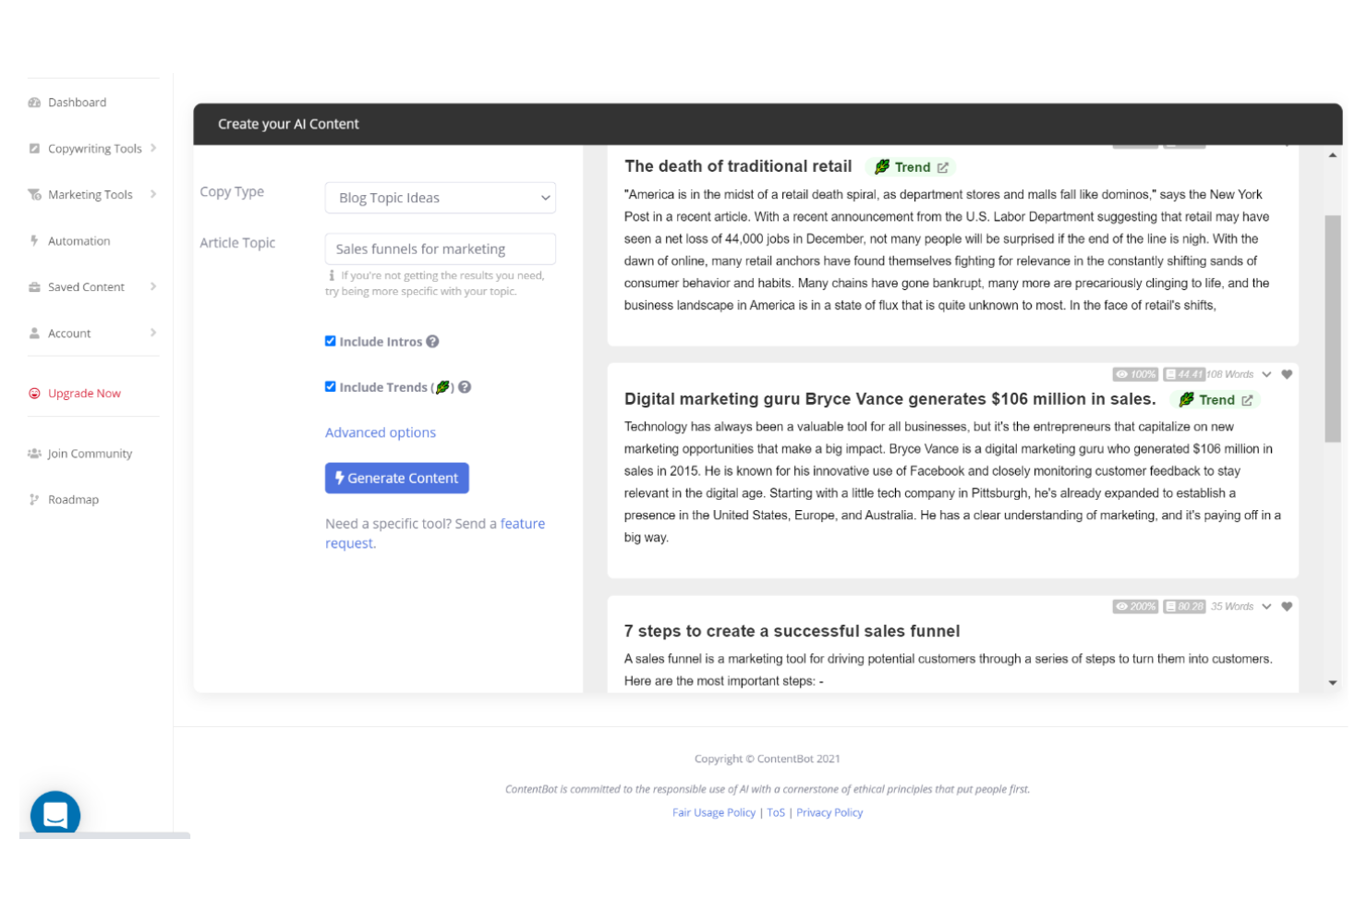Click the 200% uniqueness badge on sales funnel result

click(x=1135, y=606)
